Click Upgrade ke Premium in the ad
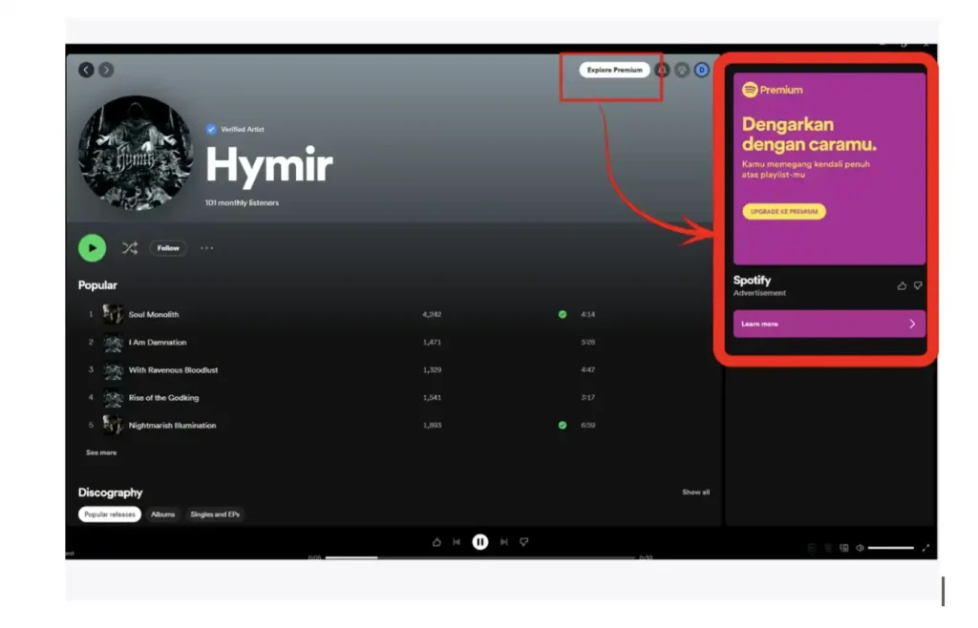 [x=784, y=212]
